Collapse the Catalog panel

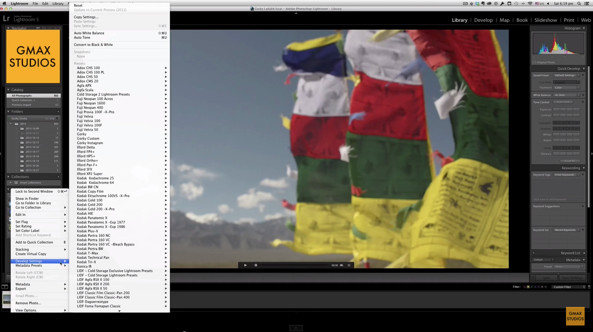pos(8,90)
